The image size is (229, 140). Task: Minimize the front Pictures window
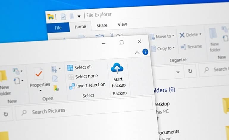(x=103, y=43)
